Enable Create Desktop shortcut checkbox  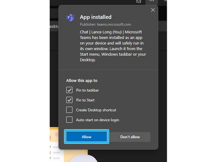pyautogui.click(x=69, y=110)
